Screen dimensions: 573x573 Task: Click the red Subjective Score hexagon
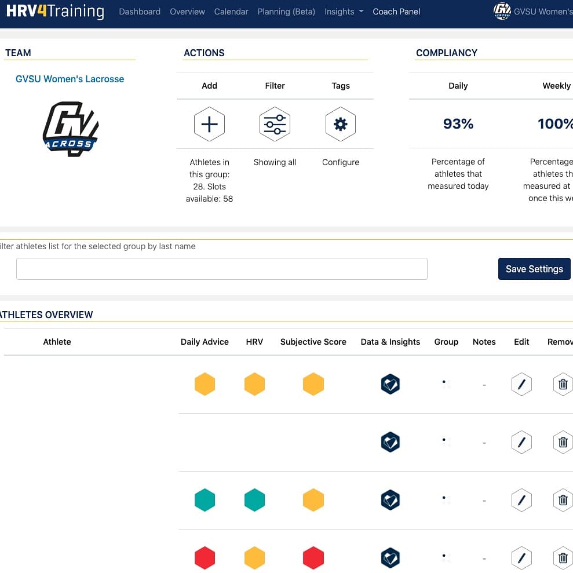pos(313,558)
